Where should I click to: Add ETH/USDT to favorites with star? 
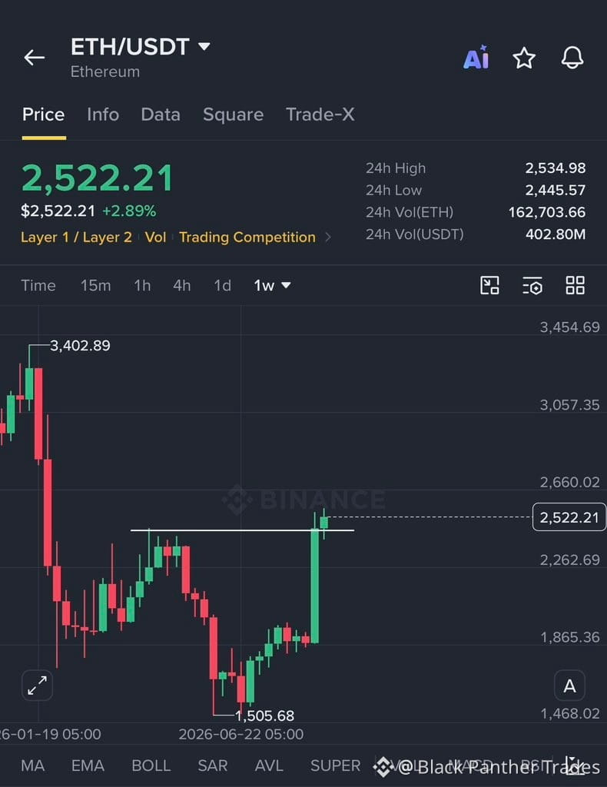click(x=524, y=58)
